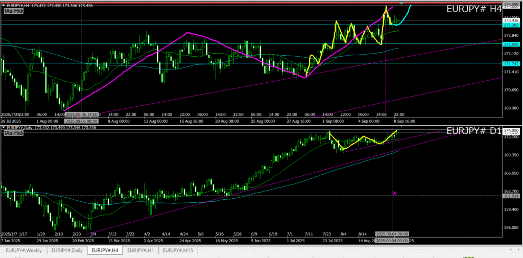
Task: Click the '1 Jul 2025' date on Daily axis
Action: (295, 241)
